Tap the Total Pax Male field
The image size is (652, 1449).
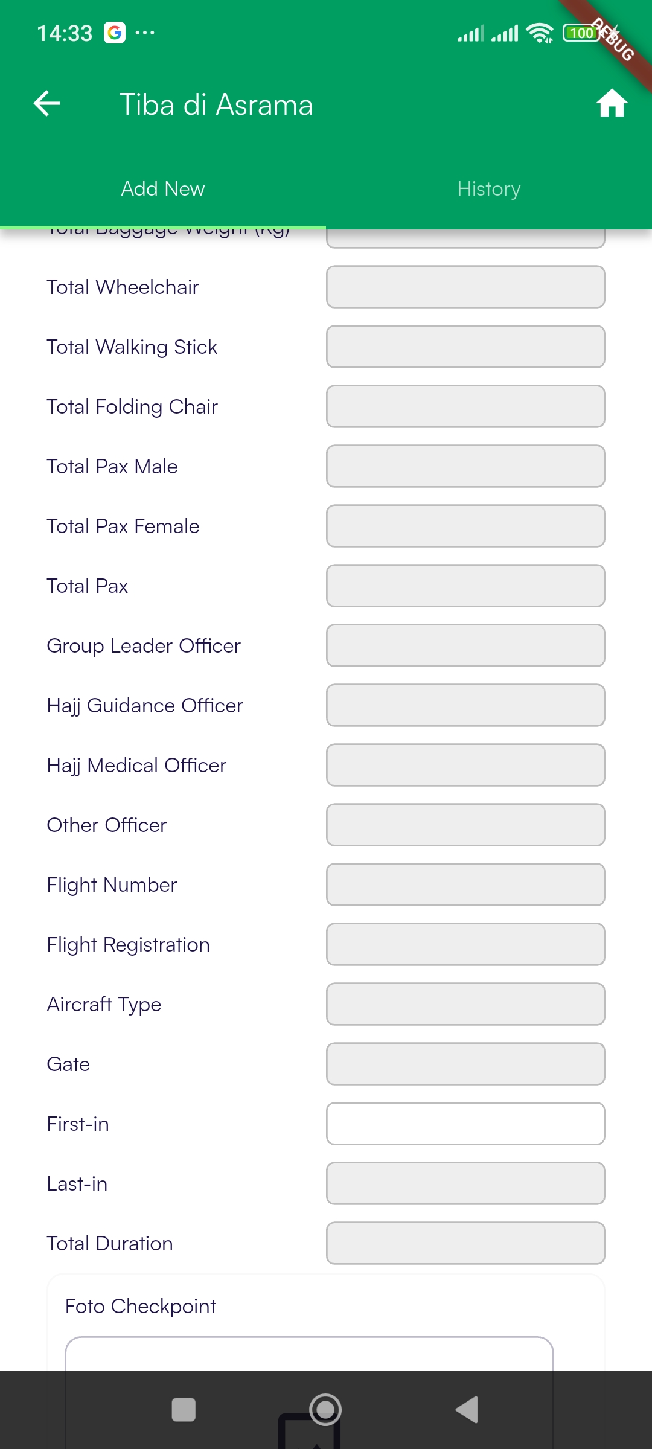click(465, 466)
